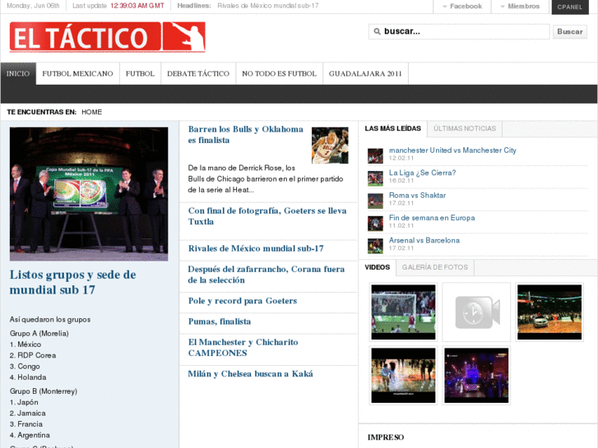Viewport: 598px width, 448px height.
Task: Open Pole y record para Goeters
Action: coord(243,301)
